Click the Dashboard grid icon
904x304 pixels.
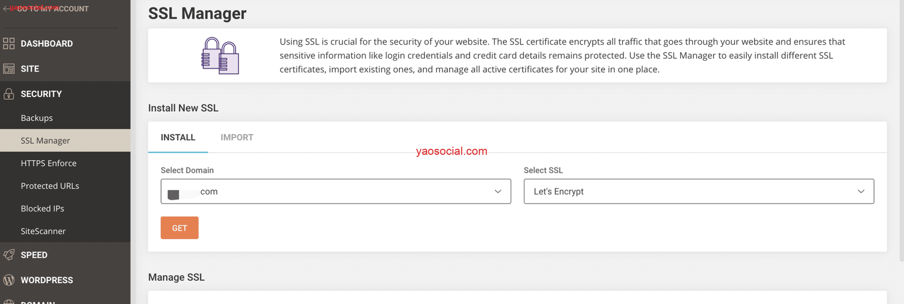[x=8, y=43]
